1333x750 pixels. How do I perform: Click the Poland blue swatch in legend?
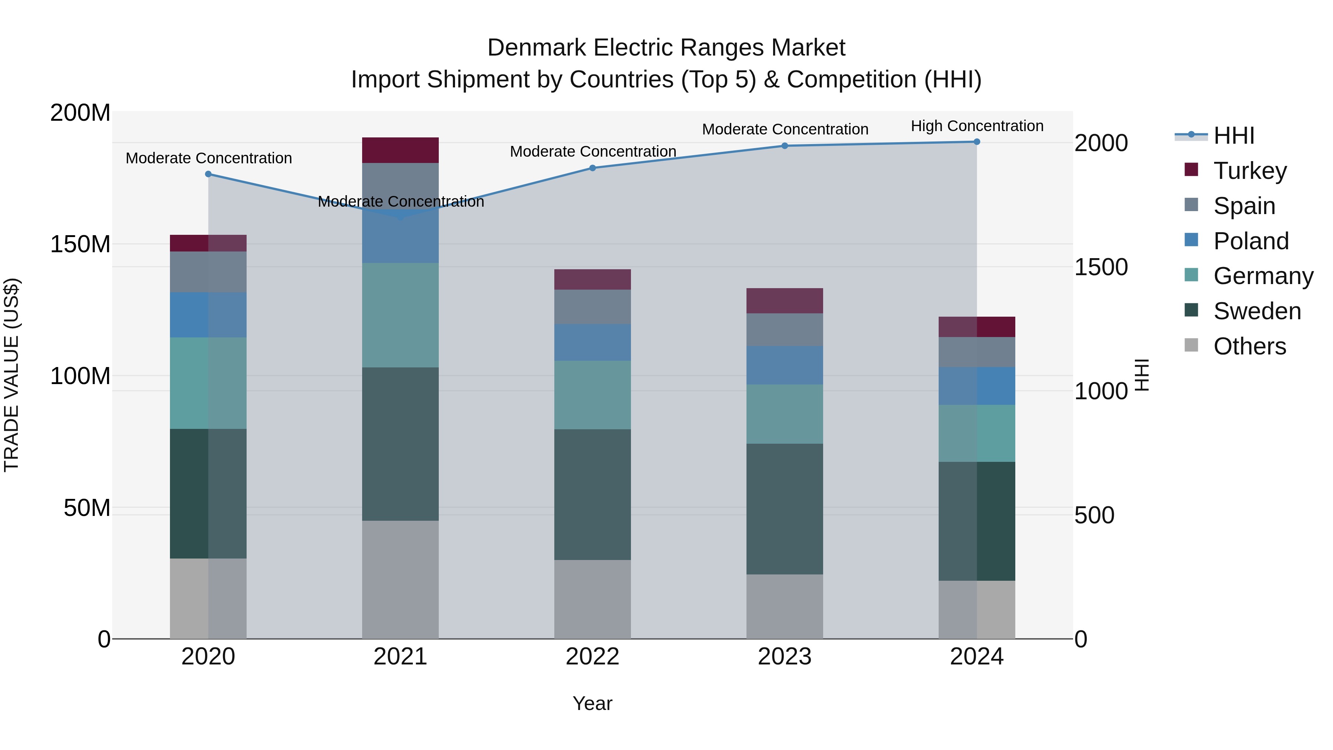coord(1191,240)
